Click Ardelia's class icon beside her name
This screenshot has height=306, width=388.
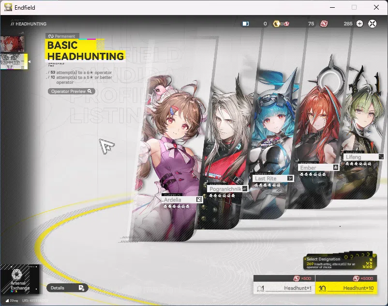[x=199, y=199]
